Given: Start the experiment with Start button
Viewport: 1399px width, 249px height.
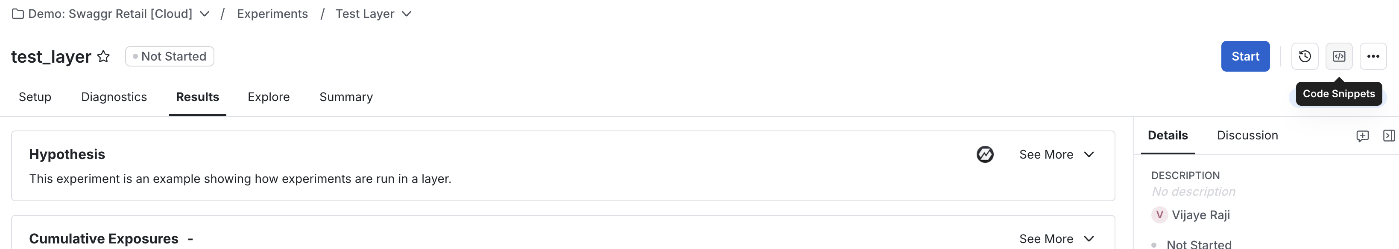Looking at the screenshot, I should click(x=1245, y=56).
